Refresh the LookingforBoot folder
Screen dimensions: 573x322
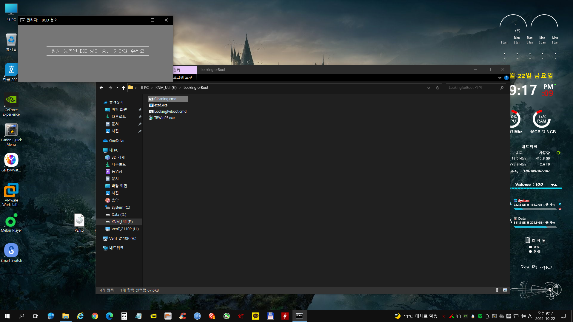click(438, 88)
